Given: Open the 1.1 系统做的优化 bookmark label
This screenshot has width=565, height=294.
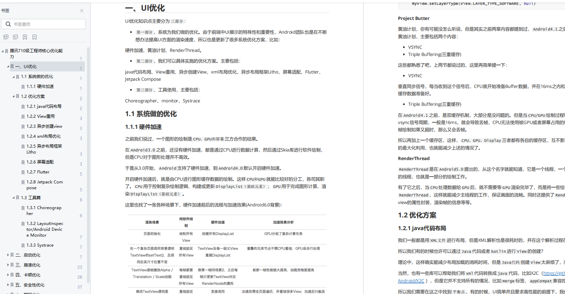Looking at the screenshot, I should coord(37,77).
